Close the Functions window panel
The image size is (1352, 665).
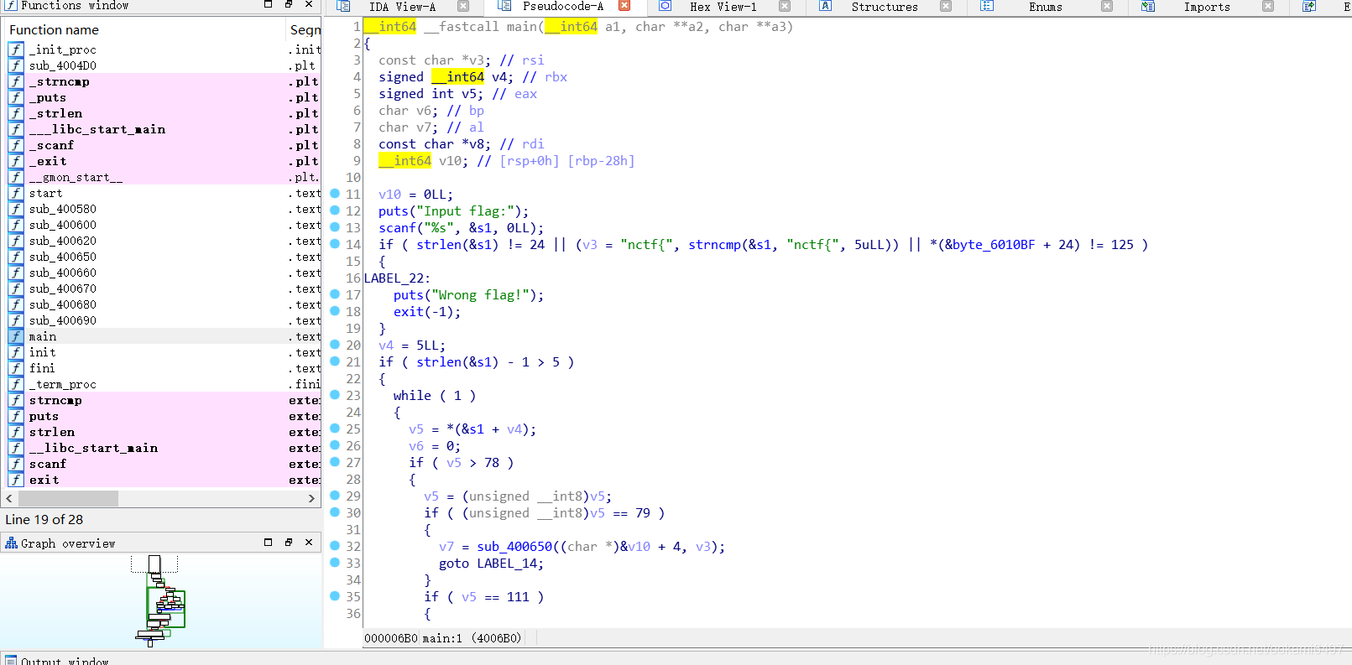coord(309,4)
